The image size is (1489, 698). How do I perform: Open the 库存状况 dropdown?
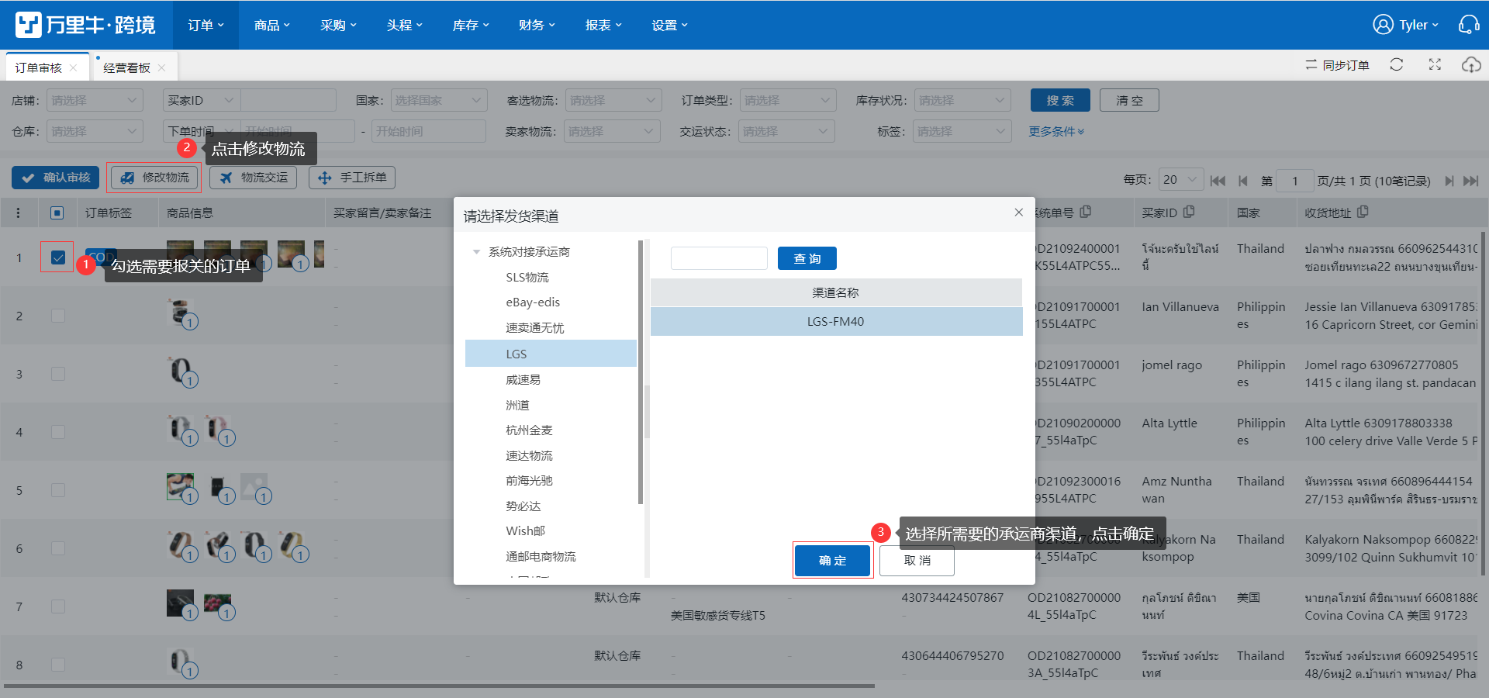point(962,100)
